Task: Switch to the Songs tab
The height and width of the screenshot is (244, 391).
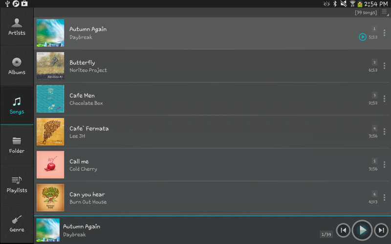Action: [x=17, y=105]
